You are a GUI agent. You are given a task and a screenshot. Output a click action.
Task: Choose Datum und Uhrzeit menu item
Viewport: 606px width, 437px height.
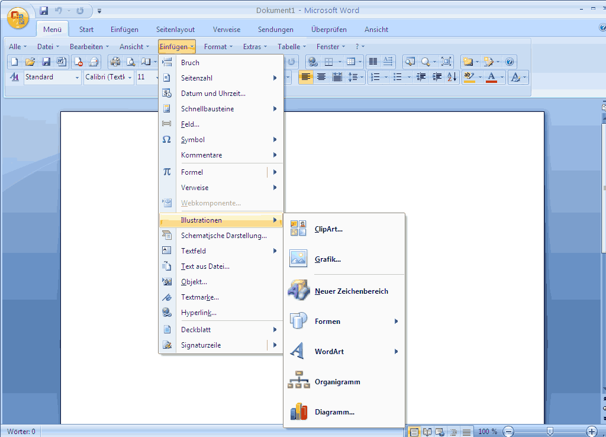pos(221,93)
